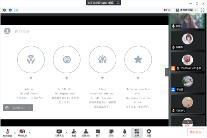
Task: Turn on the camera video
Action: click(x=22, y=133)
